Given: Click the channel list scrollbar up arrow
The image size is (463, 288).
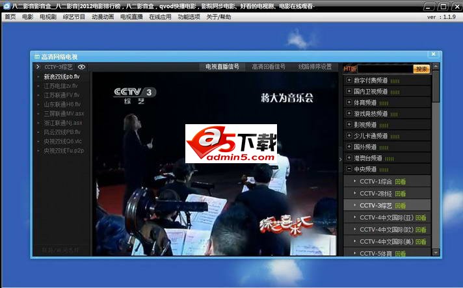Looking at the screenshot, I should [436, 66].
